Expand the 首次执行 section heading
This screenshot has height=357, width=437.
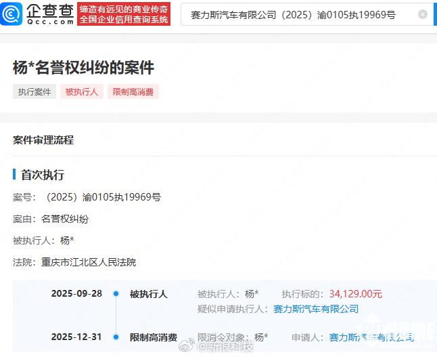(43, 175)
